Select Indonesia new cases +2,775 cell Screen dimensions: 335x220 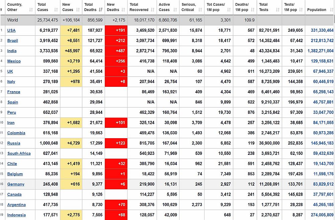(71, 215)
